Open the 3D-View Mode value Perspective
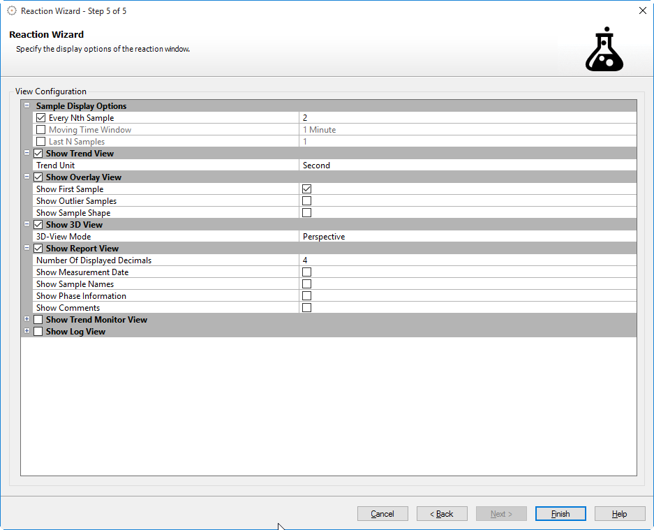The height and width of the screenshot is (530, 654). pyautogui.click(x=468, y=237)
